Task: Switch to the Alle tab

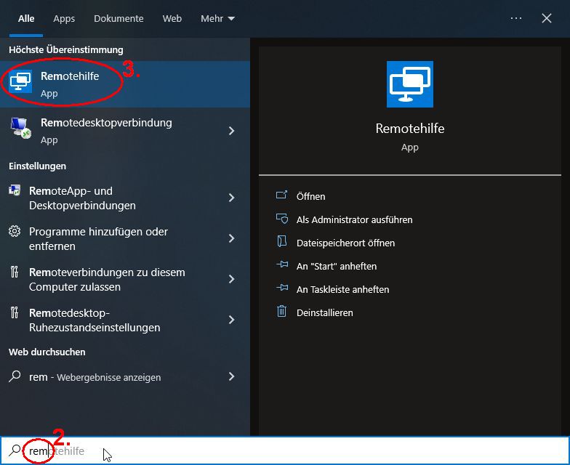Action: (26, 19)
